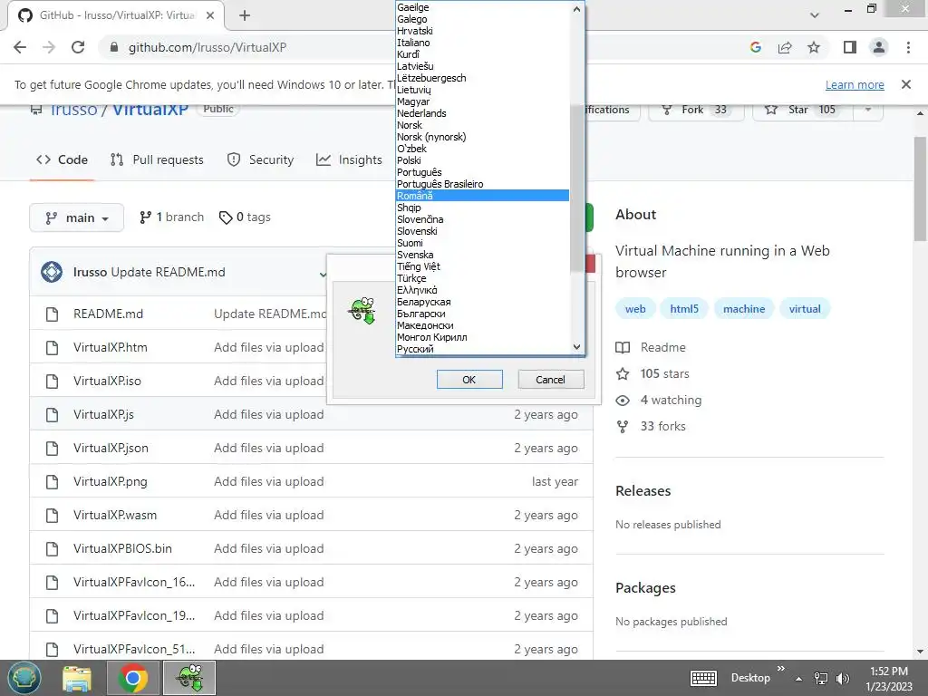Viewport: 928px width, 696px height.
Task: Open the VirtualXP.iso file
Action: point(107,382)
